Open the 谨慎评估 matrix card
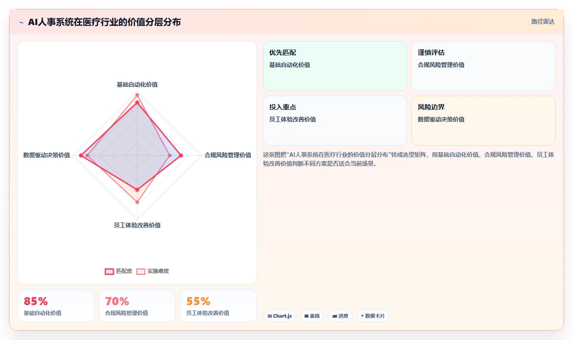 [483, 66]
